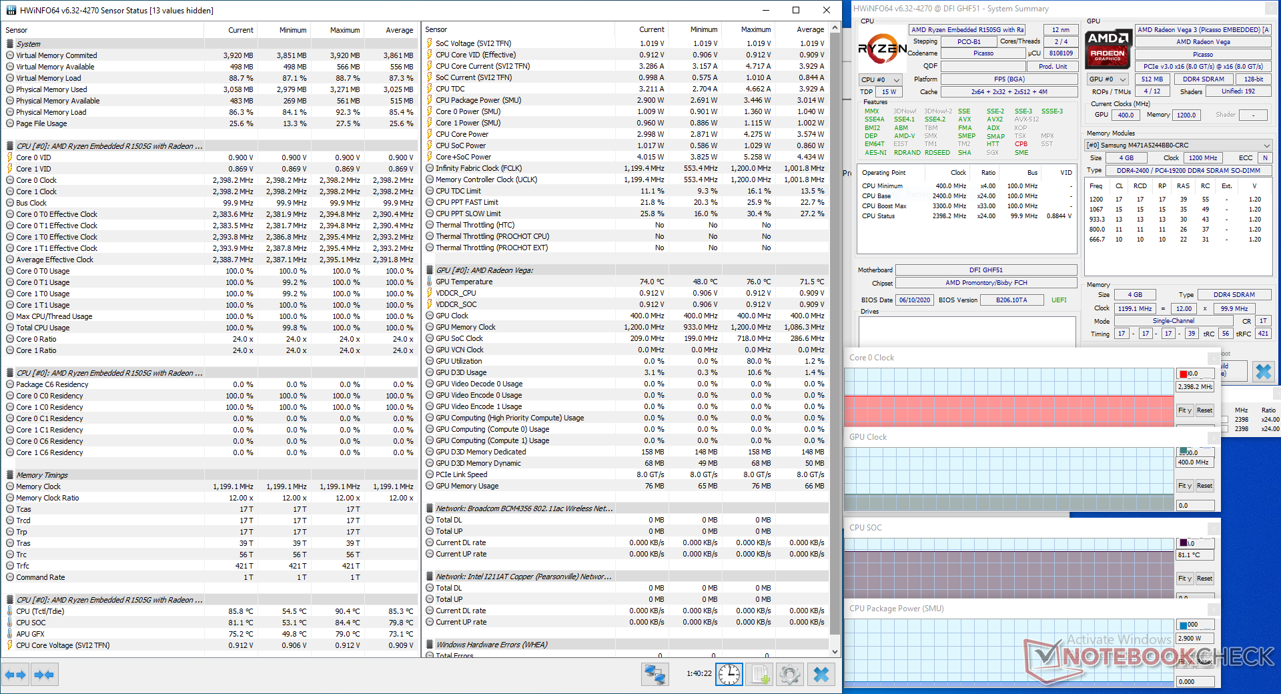Select the Thermal Throttling (HTC) row

point(626,225)
